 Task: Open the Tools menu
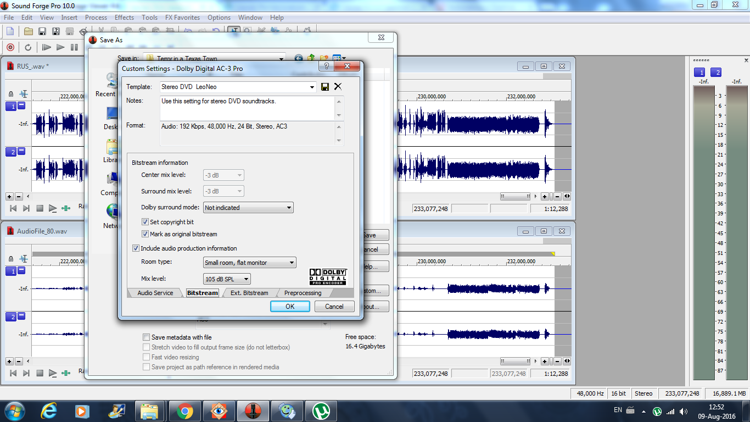[x=149, y=18]
